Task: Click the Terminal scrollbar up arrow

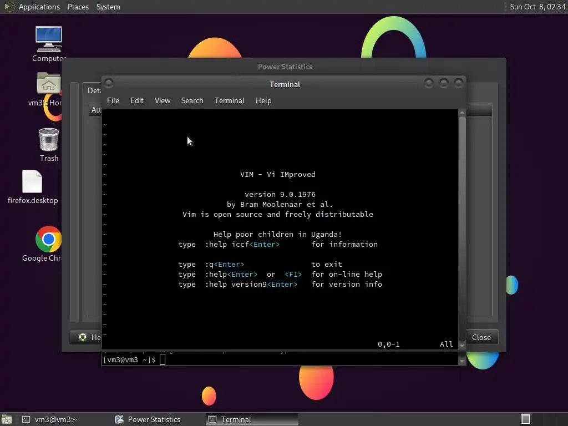Action: click(x=462, y=113)
